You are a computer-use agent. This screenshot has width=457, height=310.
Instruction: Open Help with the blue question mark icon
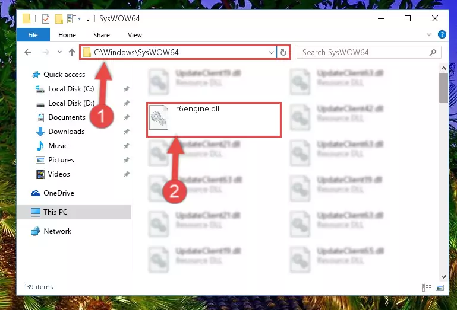442,34
